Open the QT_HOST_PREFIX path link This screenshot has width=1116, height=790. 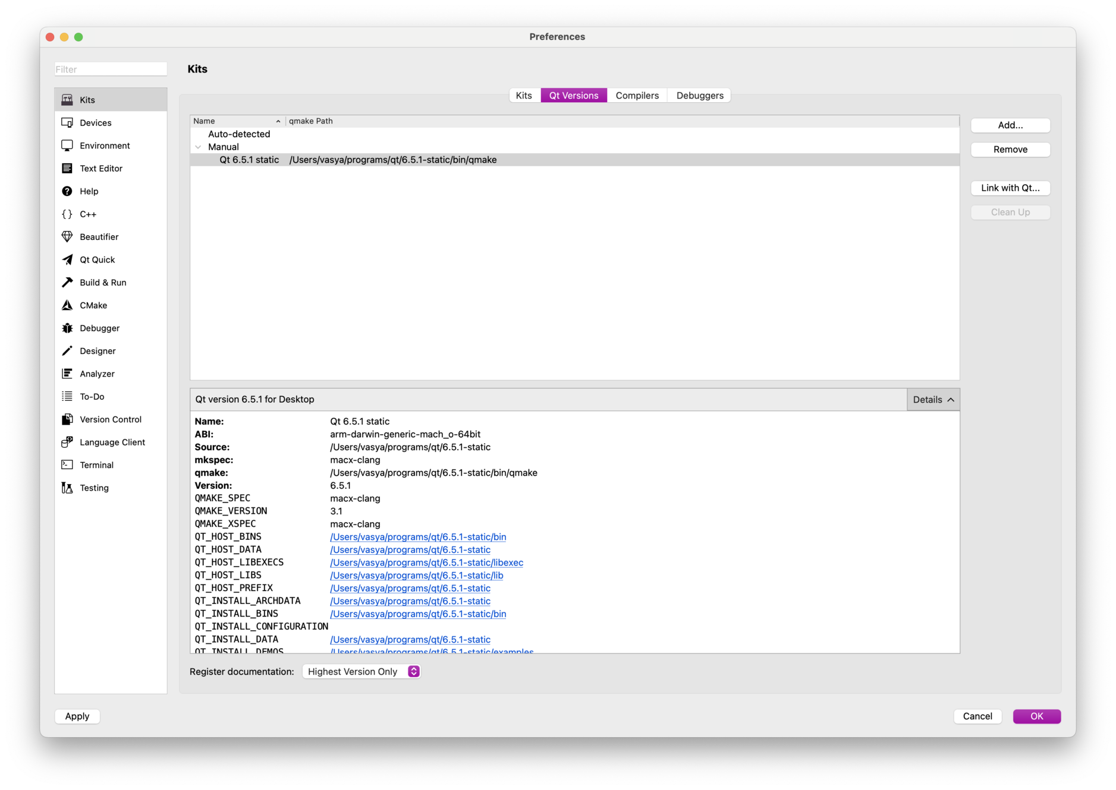pyautogui.click(x=410, y=588)
